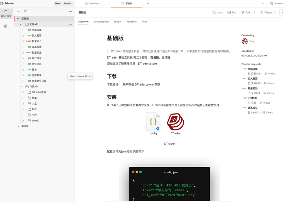Image resolution: width=283 pixels, height=203 pixels.
Task: Switch to the Overview top tab
Action: (x=92, y=4)
